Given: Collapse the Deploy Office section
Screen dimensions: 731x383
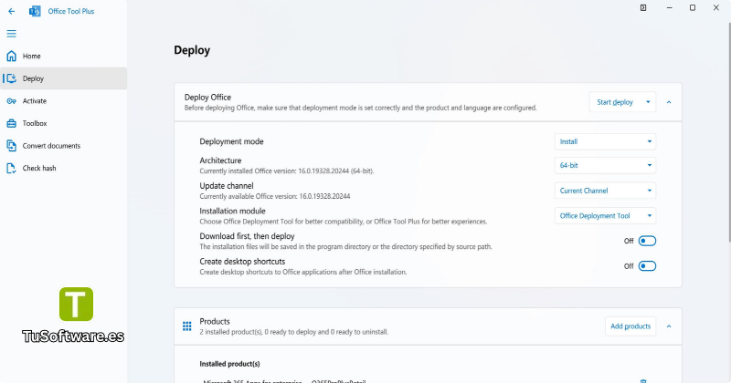Looking at the screenshot, I should tap(669, 102).
